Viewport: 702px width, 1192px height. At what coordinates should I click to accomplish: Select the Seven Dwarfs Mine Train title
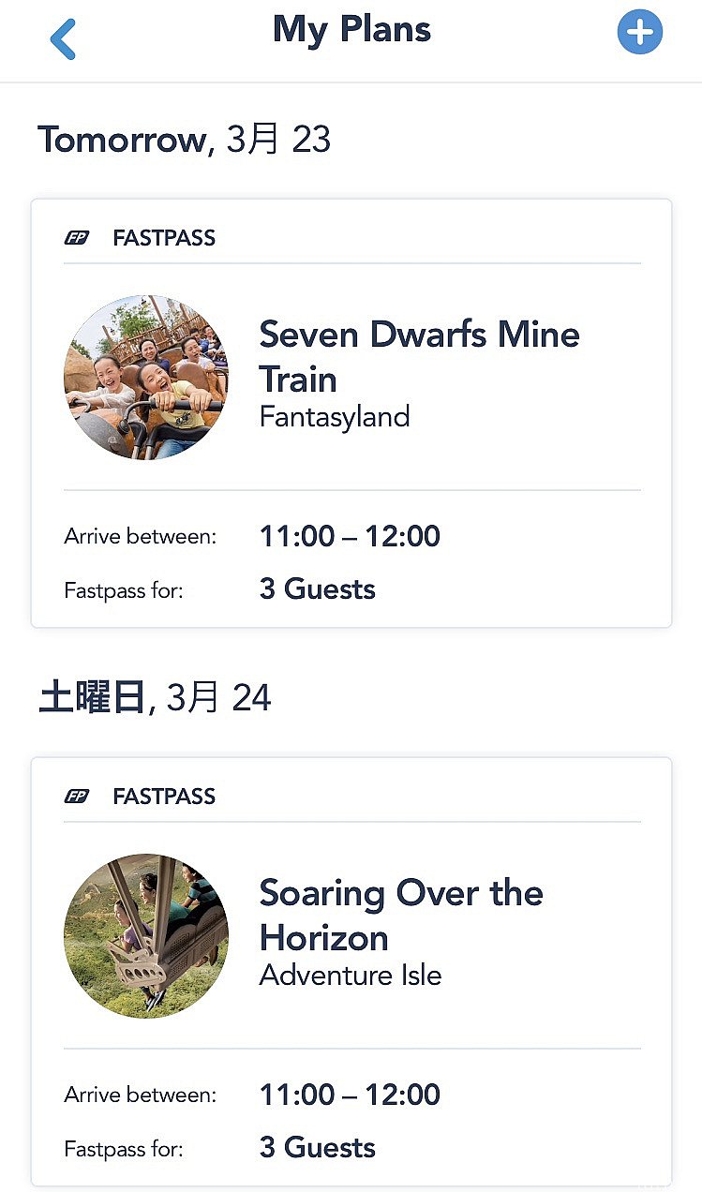[x=419, y=357]
